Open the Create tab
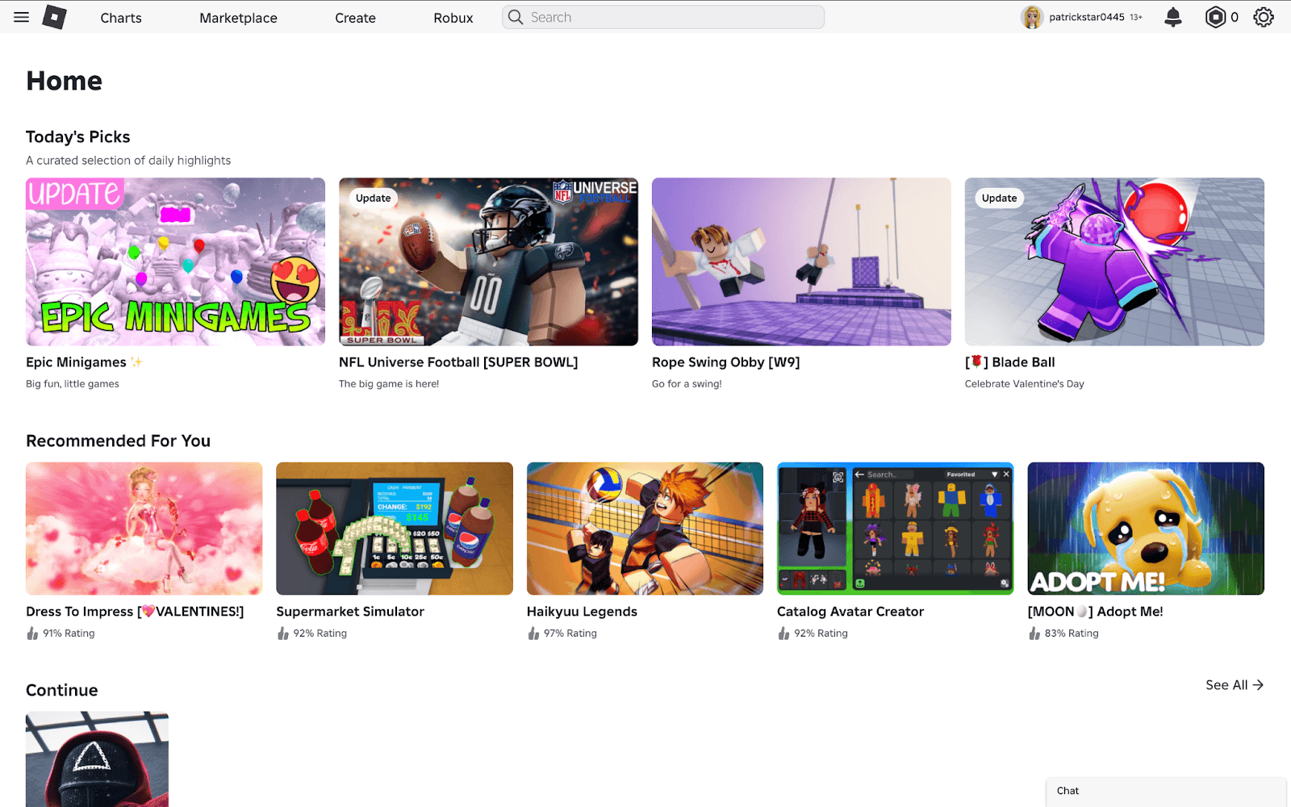 click(355, 18)
